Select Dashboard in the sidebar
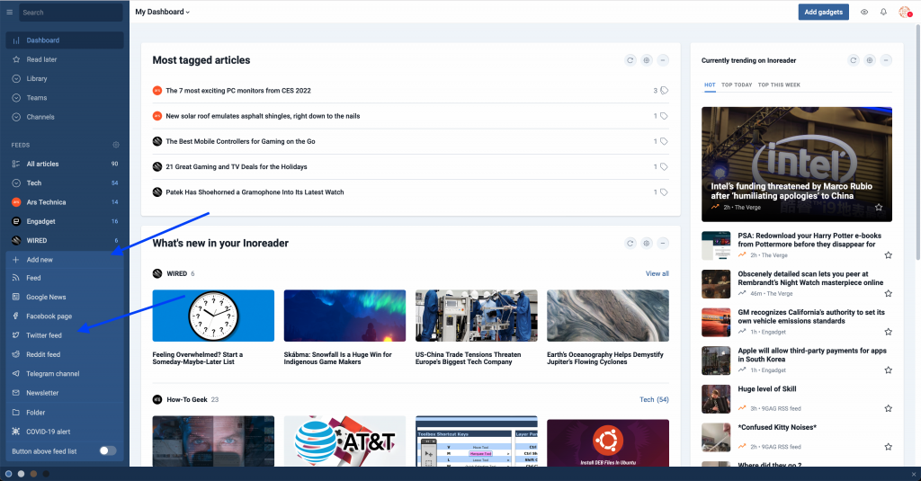The height and width of the screenshot is (481, 921). click(65, 40)
